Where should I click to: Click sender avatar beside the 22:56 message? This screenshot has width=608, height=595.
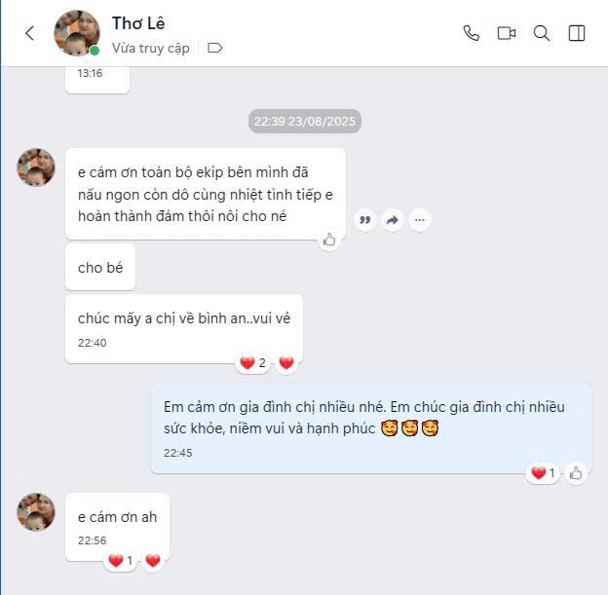click(36, 511)
